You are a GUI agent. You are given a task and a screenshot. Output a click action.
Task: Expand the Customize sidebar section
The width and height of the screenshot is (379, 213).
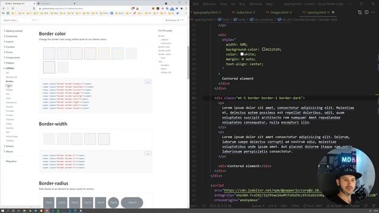point(11,36)
